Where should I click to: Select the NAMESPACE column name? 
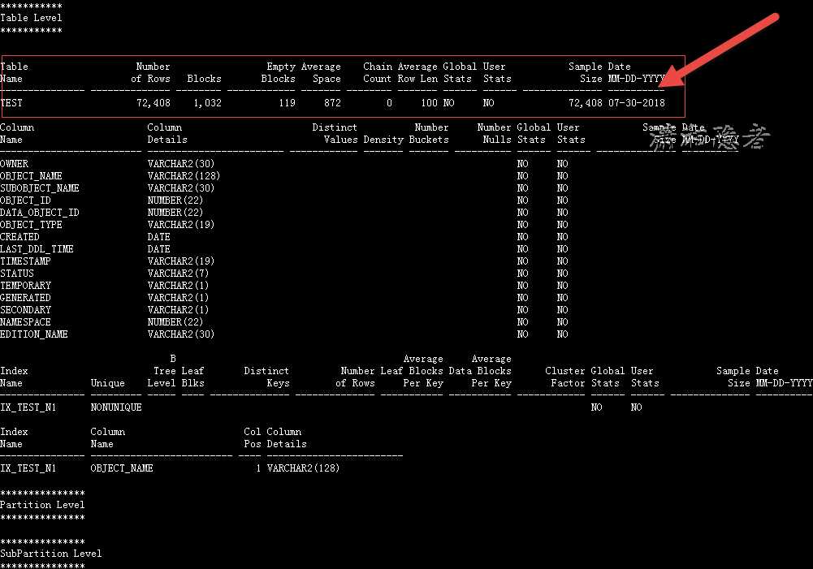pyautogui.click(x=25, y=322)
